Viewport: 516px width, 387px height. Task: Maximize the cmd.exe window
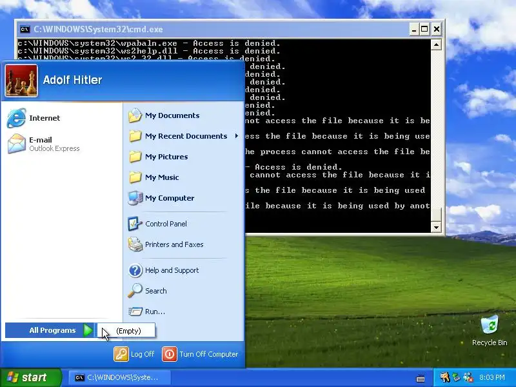pyautogui.click(x=424, y=29)
